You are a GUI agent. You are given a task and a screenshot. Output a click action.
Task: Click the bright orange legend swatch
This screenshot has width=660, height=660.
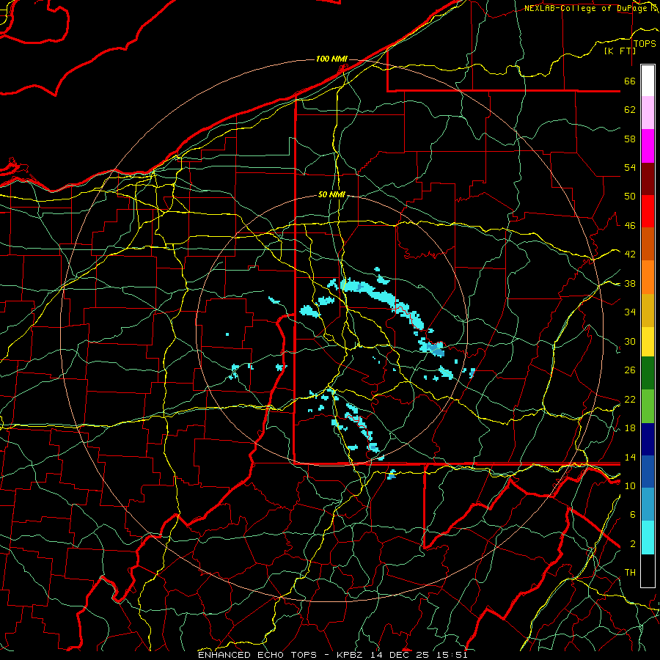pos(648,277)
